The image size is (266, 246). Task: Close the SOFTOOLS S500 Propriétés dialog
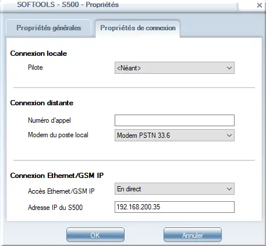260,5
